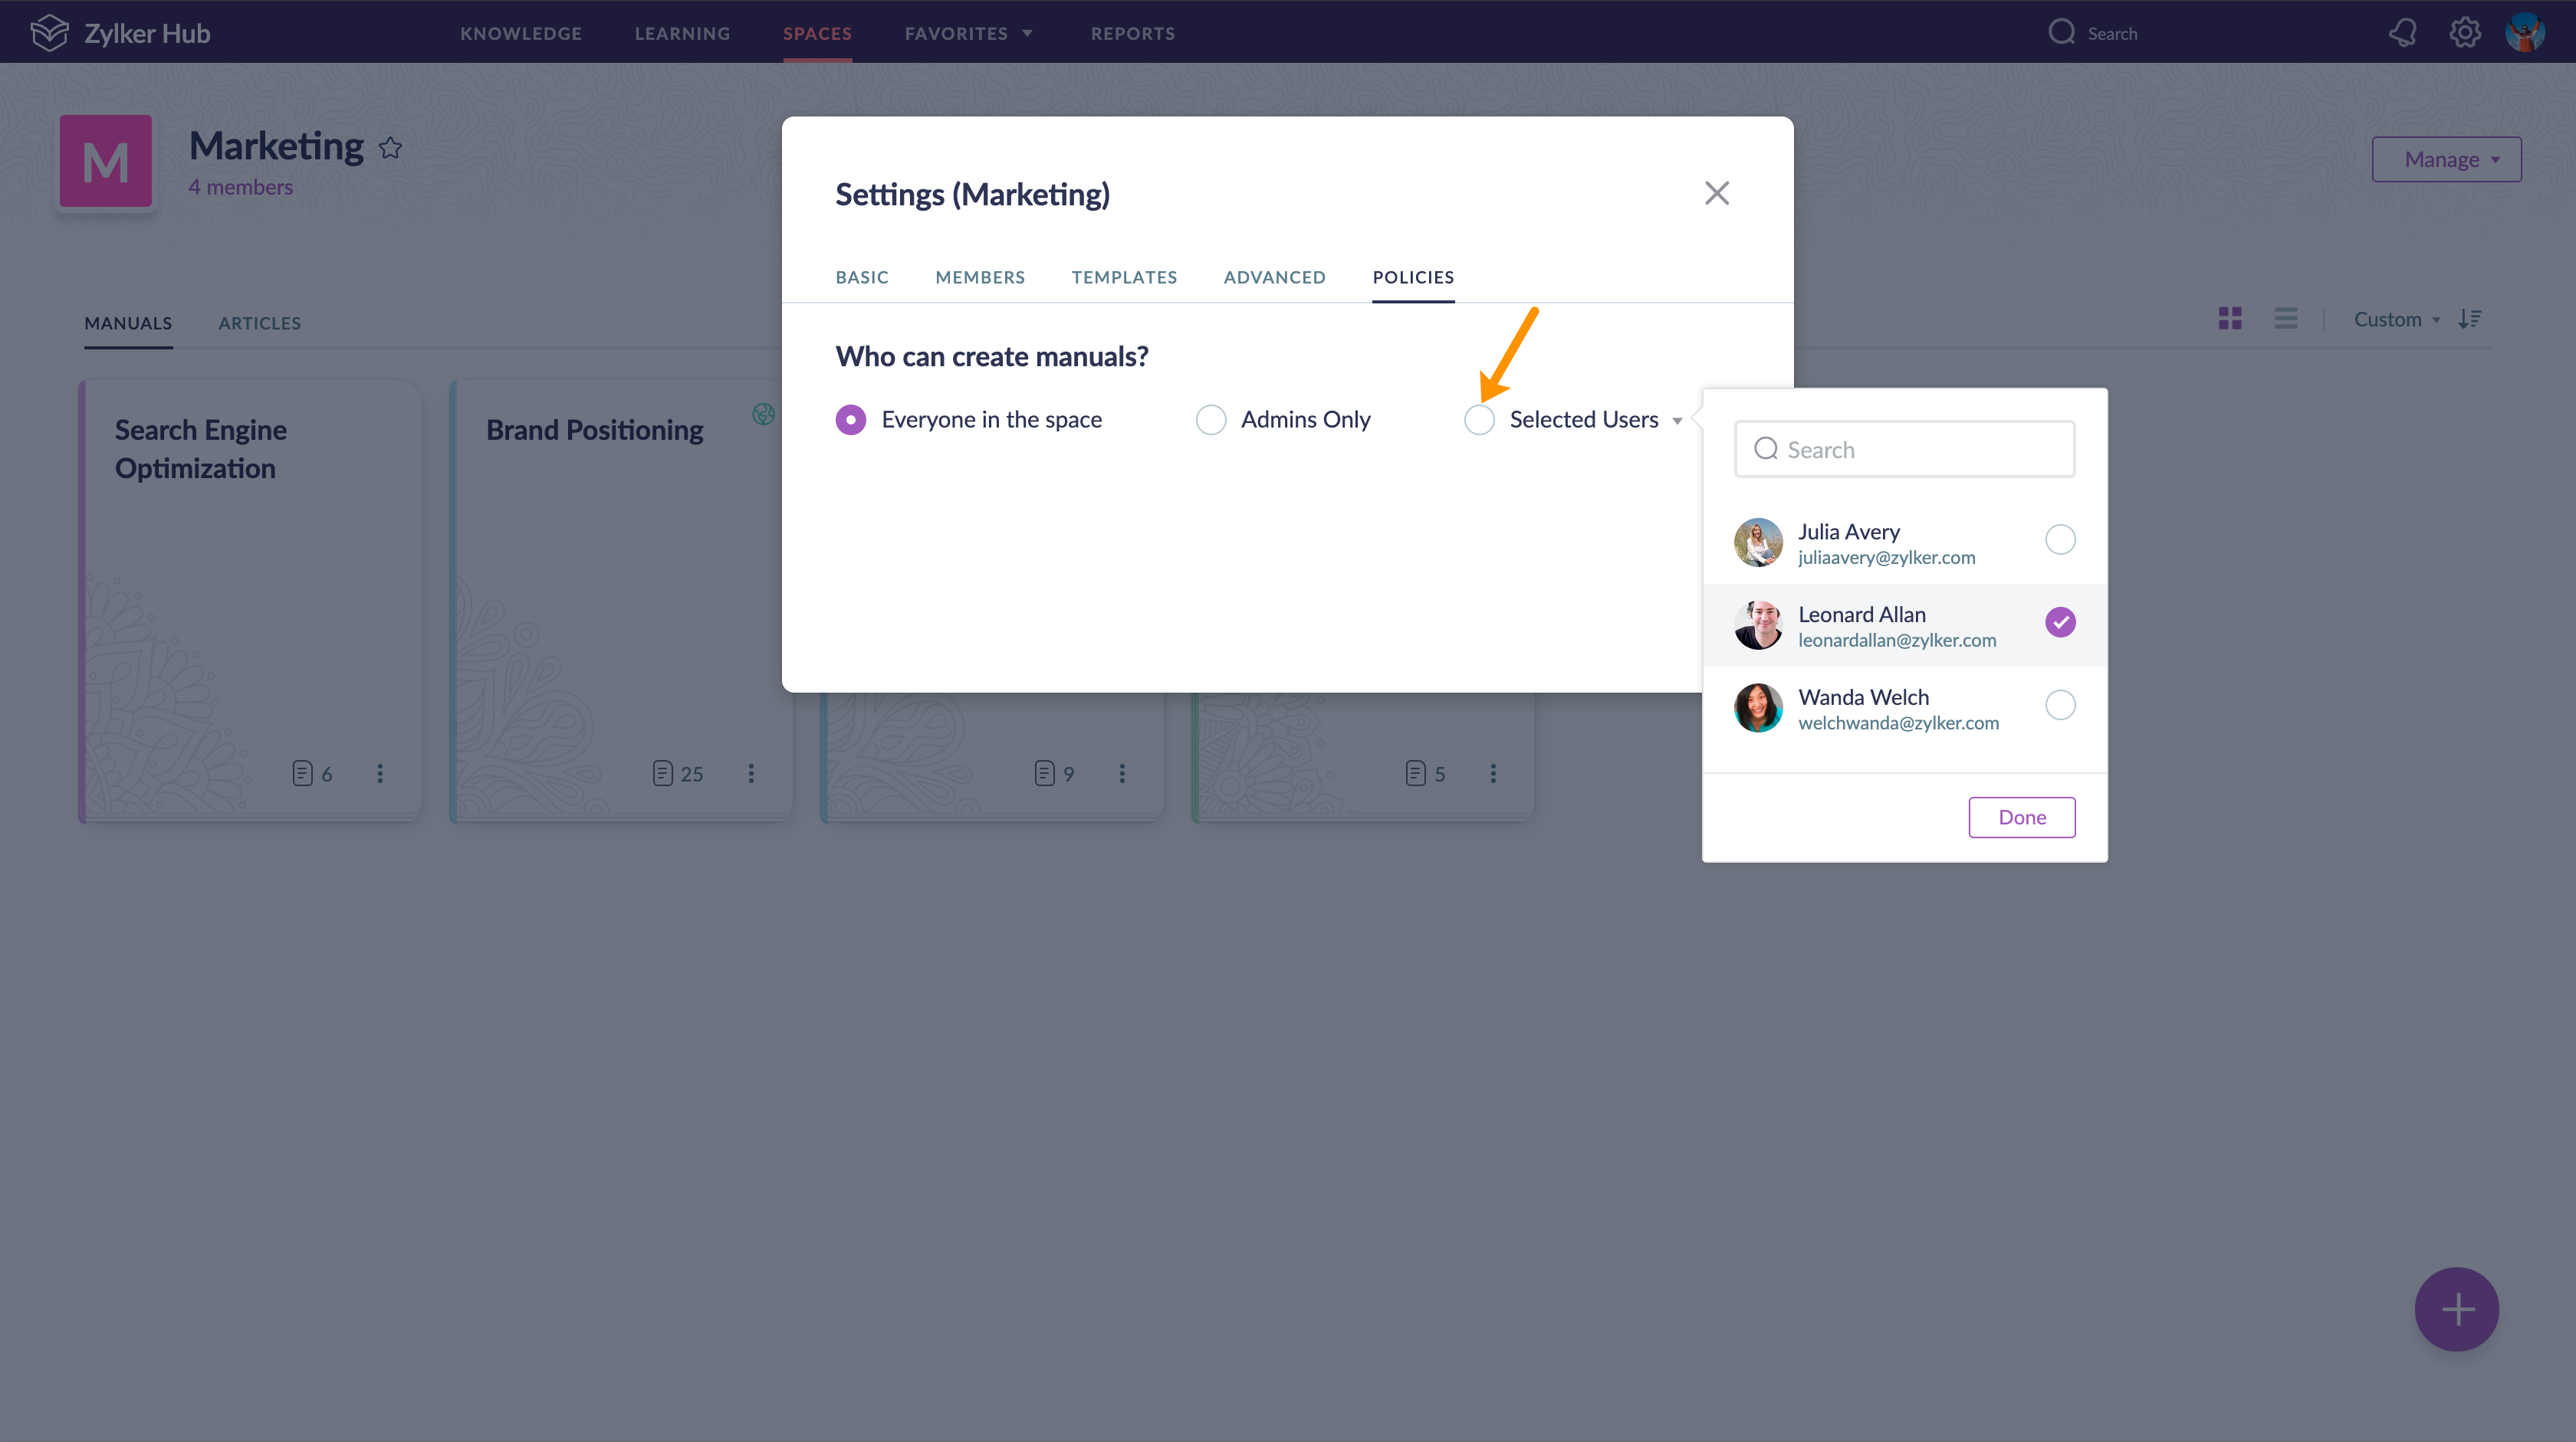Expand the Favorites menu arrow
Viewport: 2576px width, 1442px height.
click(1027, 34)
